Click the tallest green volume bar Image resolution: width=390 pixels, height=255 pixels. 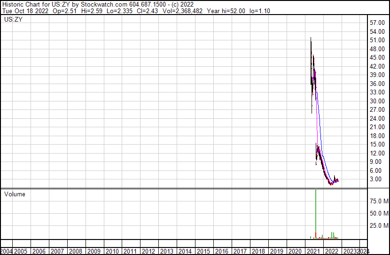point(315,214)
